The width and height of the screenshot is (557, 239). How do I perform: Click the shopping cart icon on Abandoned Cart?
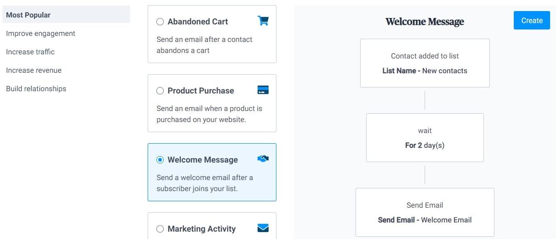(263, 21)
